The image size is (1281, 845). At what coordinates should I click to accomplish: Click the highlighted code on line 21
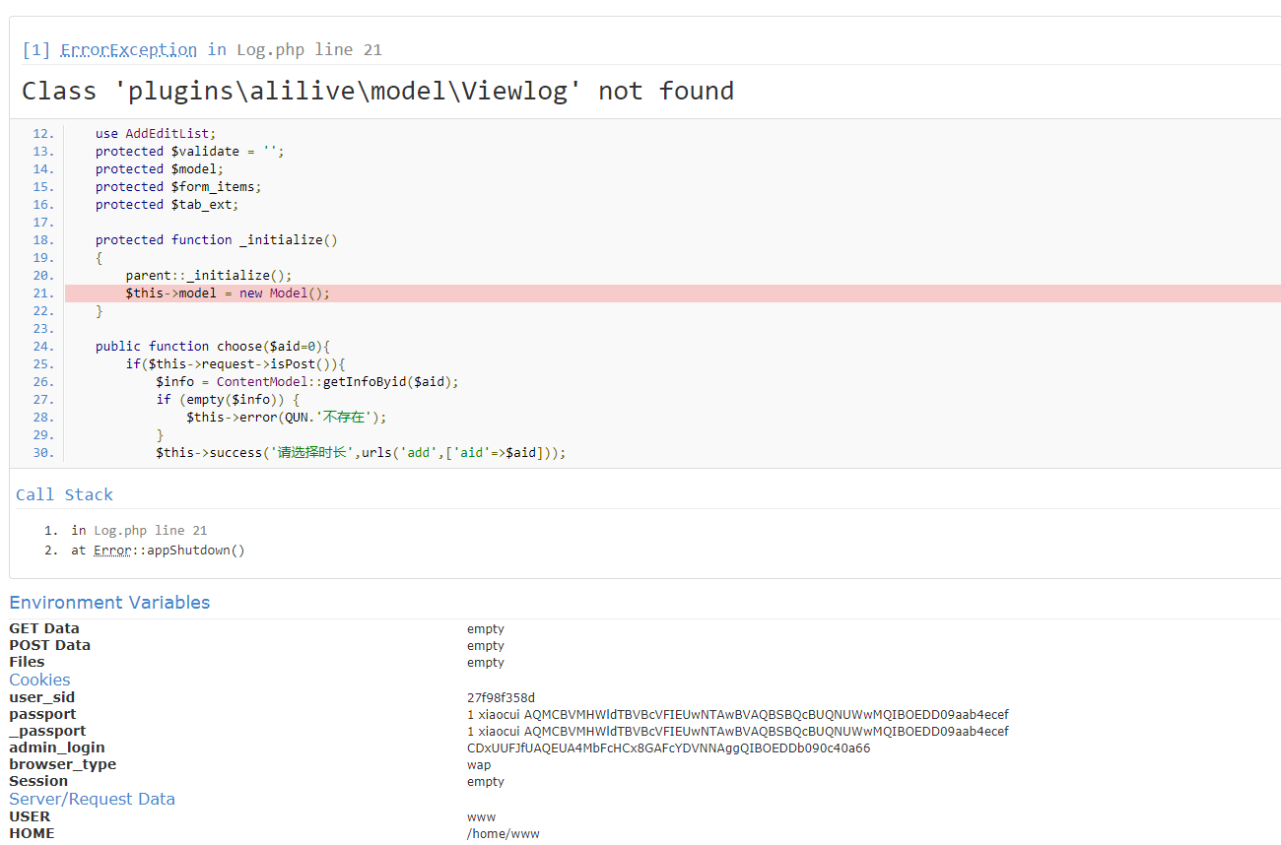click(x=227, y=293)
